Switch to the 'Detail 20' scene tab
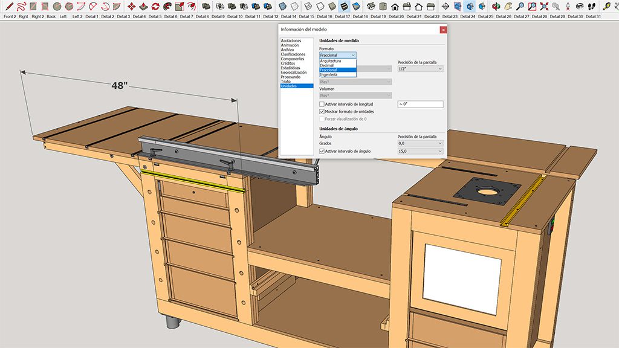Image resolution: width=619 pixels, height=348 pixels. click(396, 17)
